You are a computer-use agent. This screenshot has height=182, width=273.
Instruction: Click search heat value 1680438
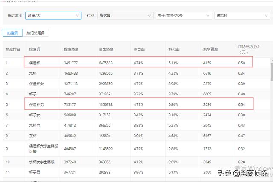pyautogui.click(x=71, y=73)
